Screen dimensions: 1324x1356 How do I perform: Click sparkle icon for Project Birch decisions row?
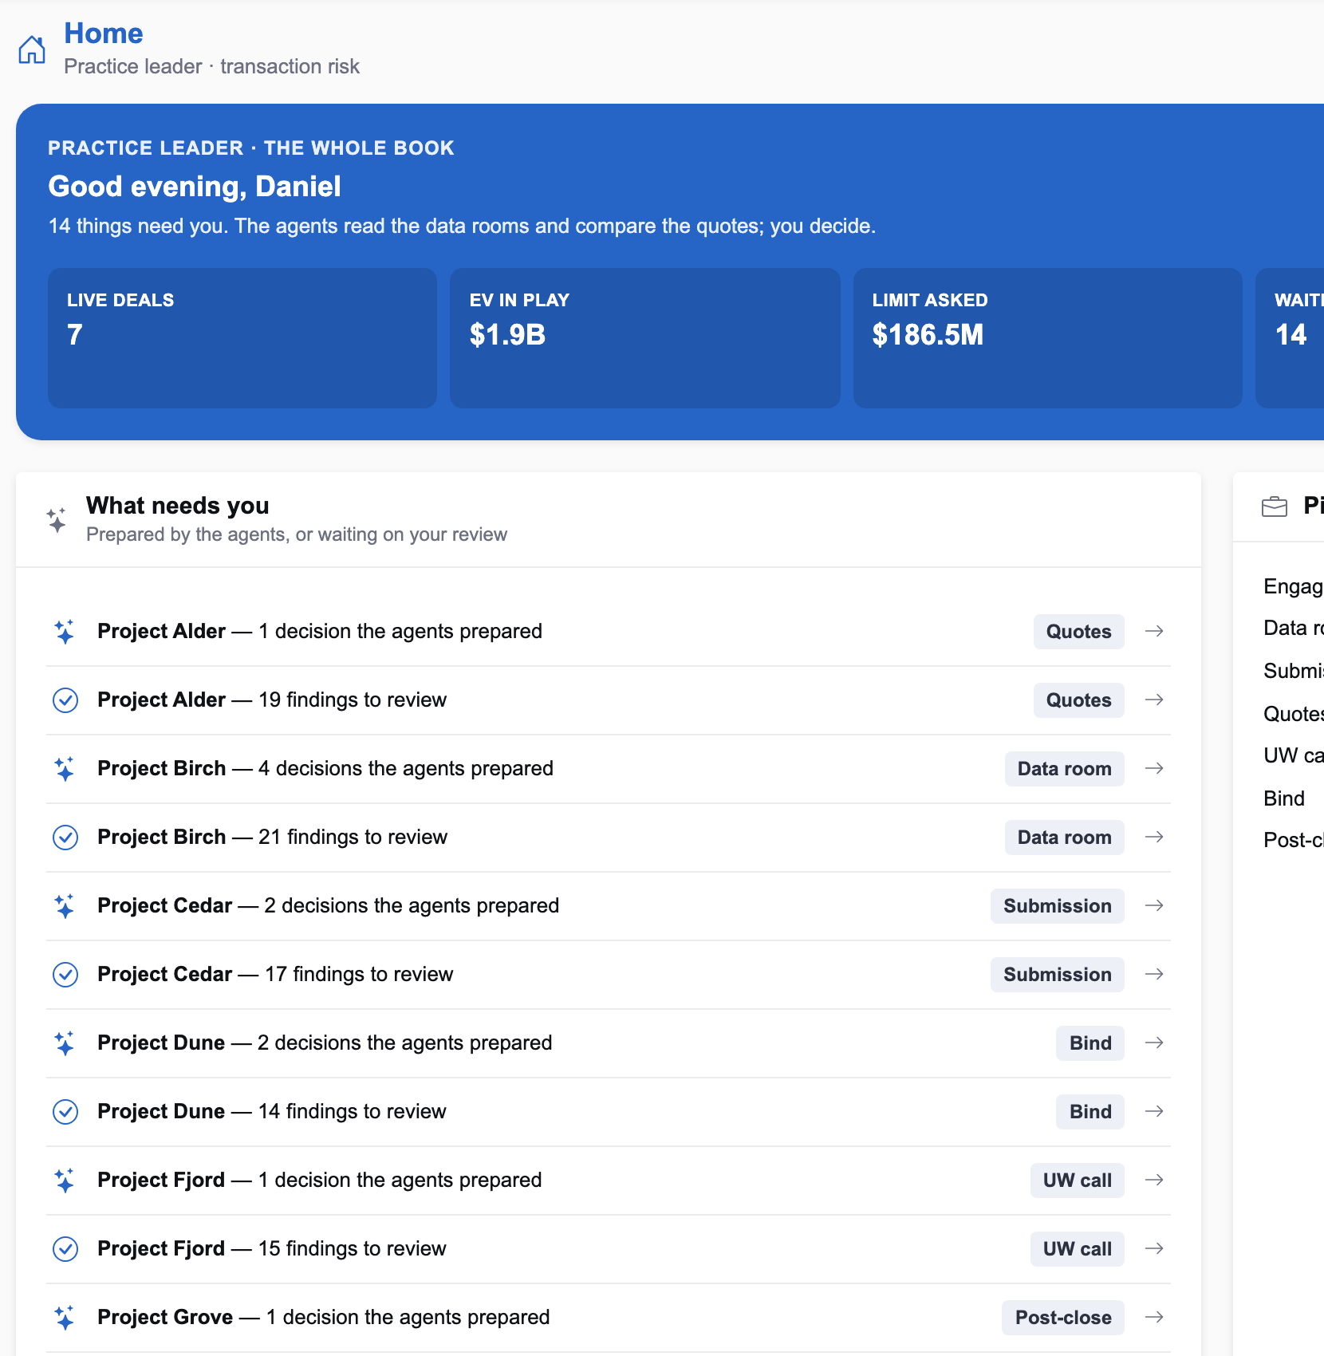click(65, 769)
